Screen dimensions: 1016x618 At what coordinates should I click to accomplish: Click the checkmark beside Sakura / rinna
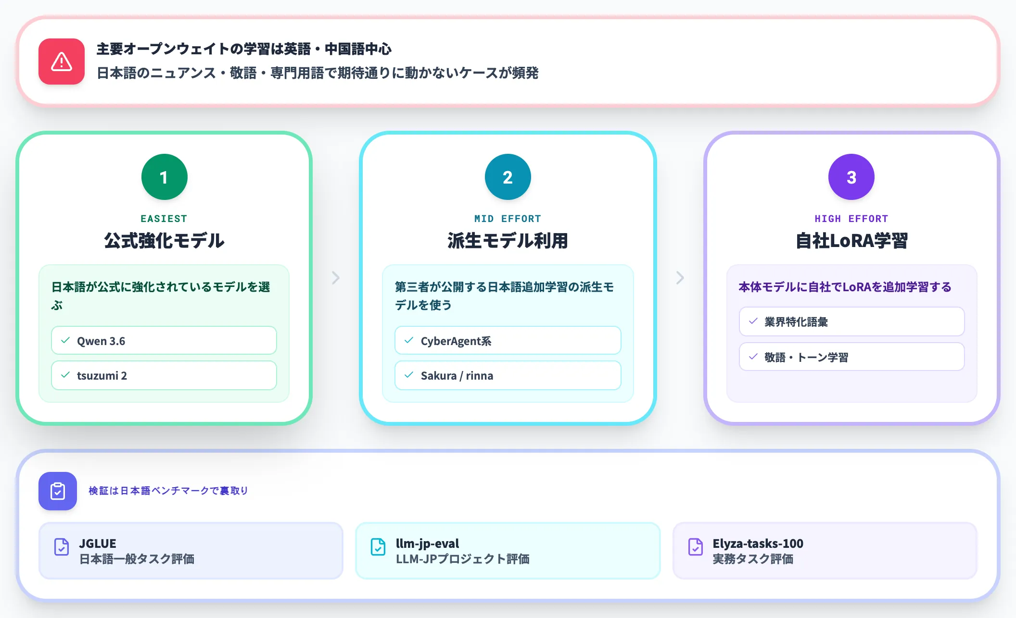(409, 375)
